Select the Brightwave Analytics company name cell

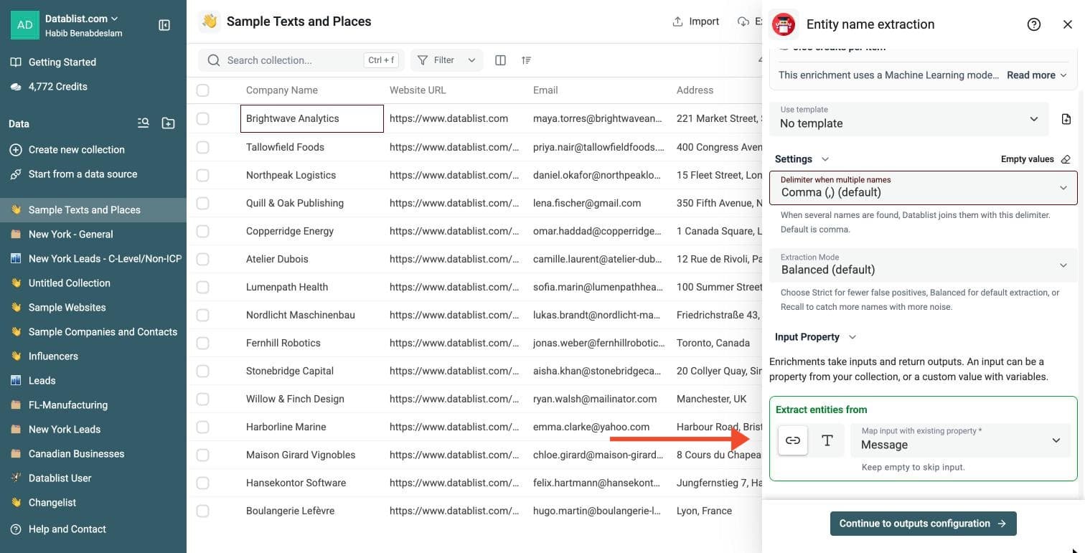coord(312,118)
